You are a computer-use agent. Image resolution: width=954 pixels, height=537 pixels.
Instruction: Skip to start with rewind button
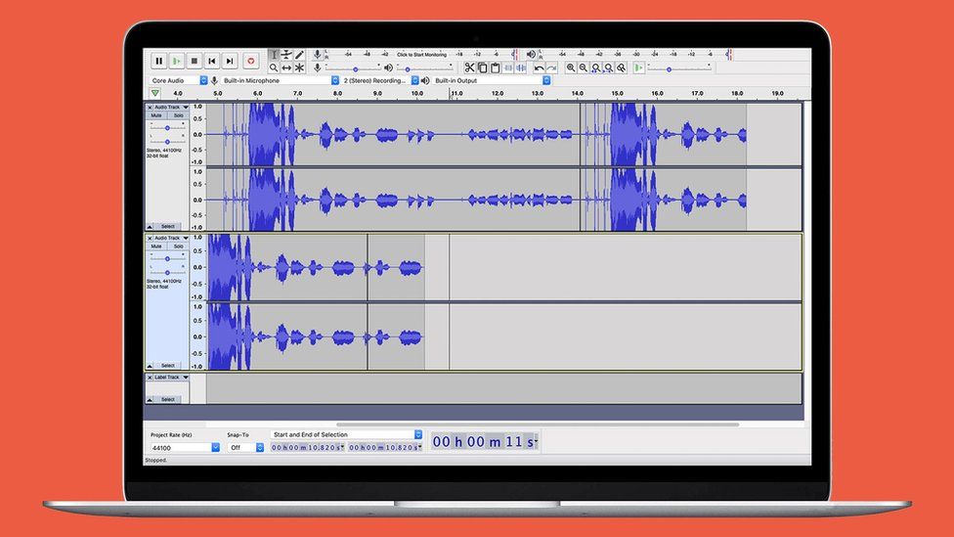[212, 61]
